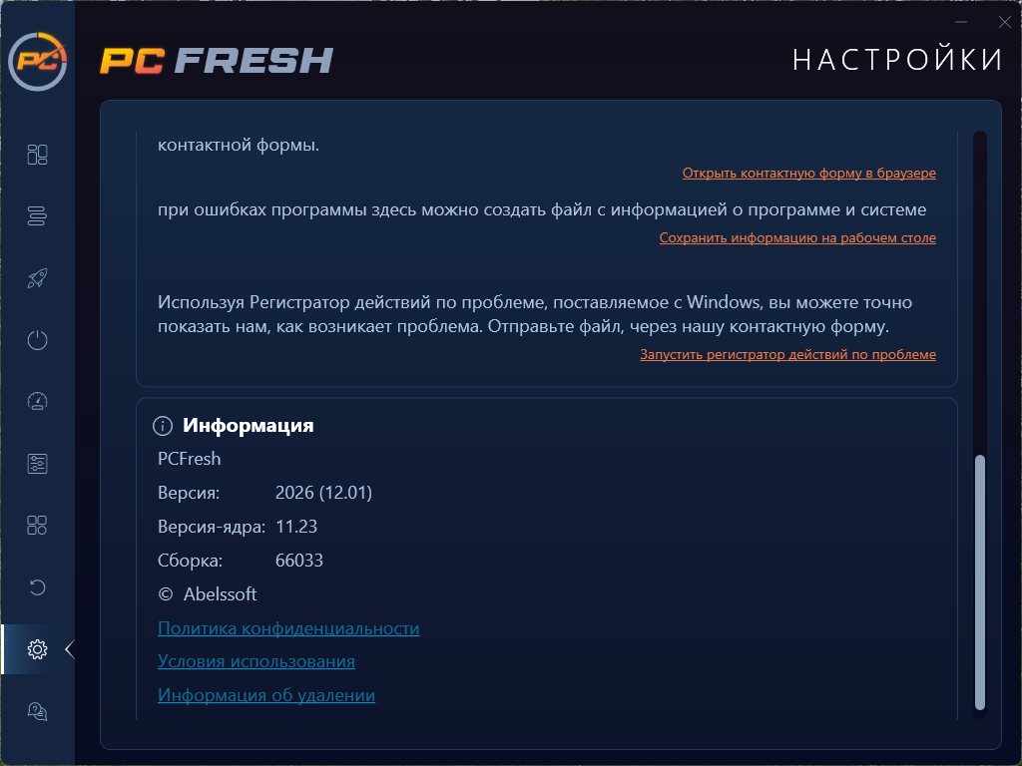Screen dimensions: 1022x766
Task: Open the contact form in browser link
Action: (808, 174)
